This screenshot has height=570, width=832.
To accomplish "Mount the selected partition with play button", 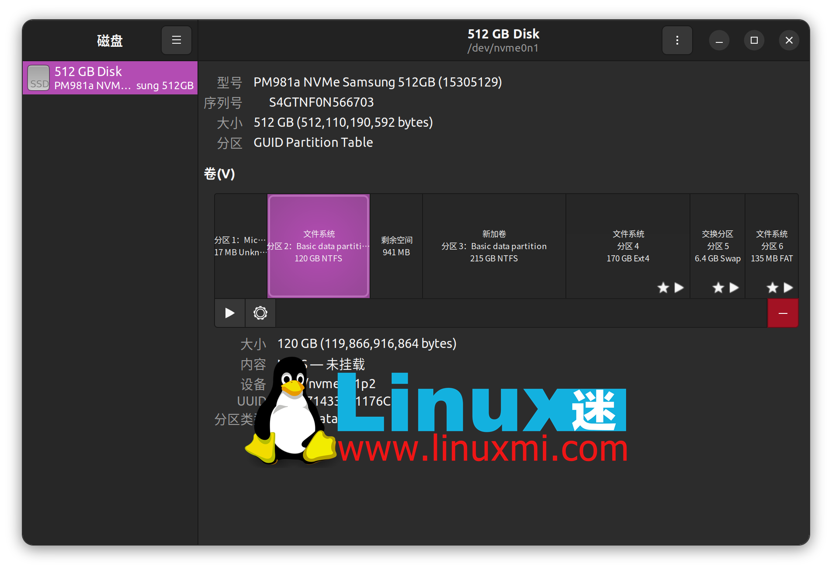I will [x=230, y=313].
